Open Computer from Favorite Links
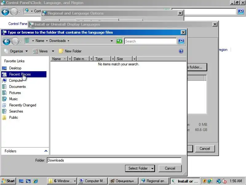Screen dimensions: 246x185 tap(16, 80)
